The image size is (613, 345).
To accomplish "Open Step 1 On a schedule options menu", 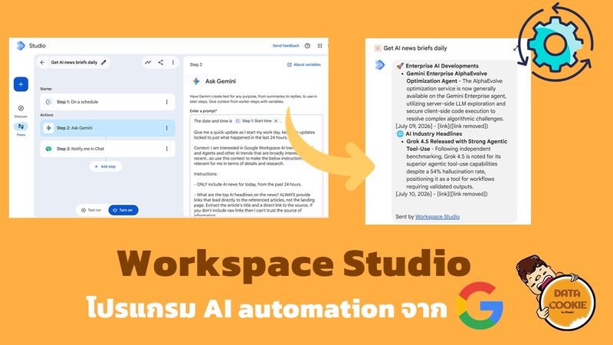I will (x=167, y=102).
